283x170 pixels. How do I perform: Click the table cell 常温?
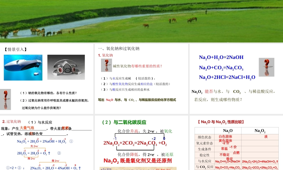[x=224, y=149]
